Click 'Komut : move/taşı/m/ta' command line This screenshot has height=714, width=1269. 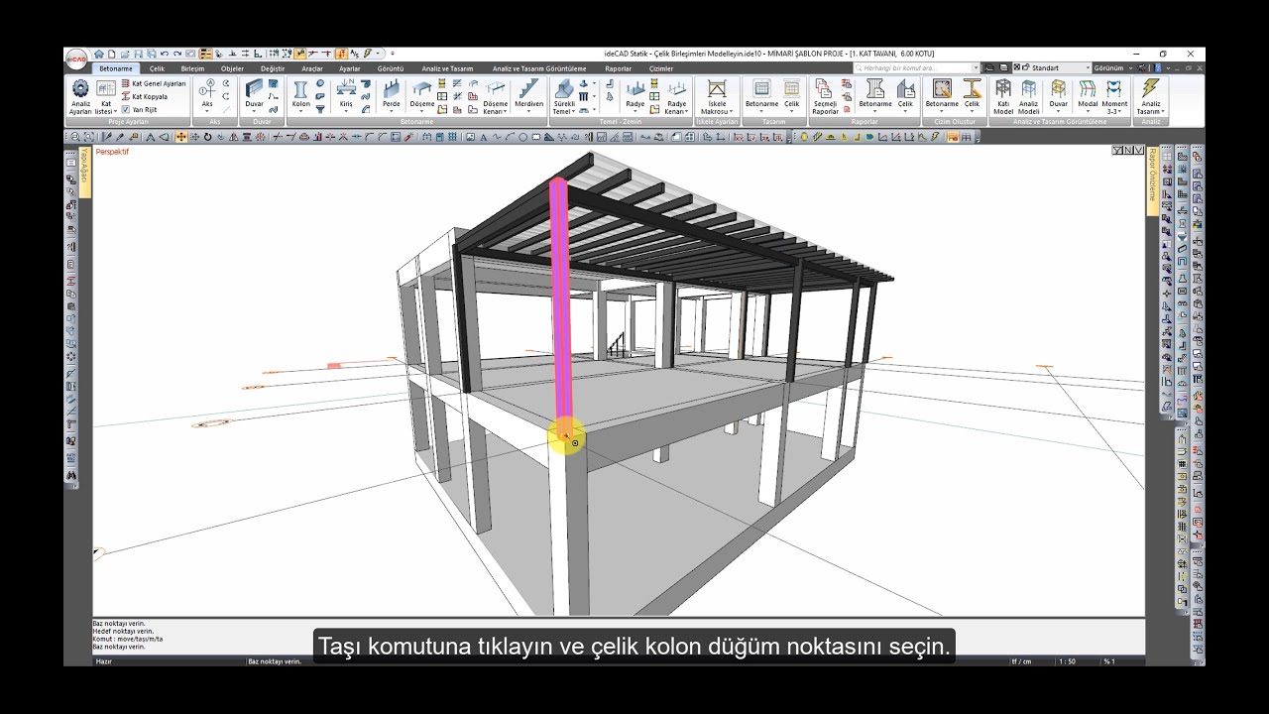coord(128,639)
